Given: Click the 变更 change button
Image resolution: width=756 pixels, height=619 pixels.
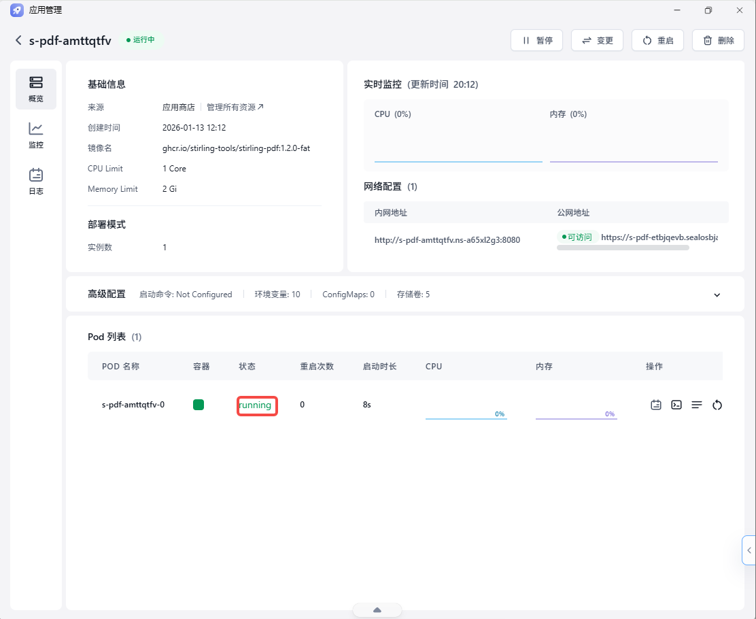Looking at the screenshot, I should tap(597, 41).
